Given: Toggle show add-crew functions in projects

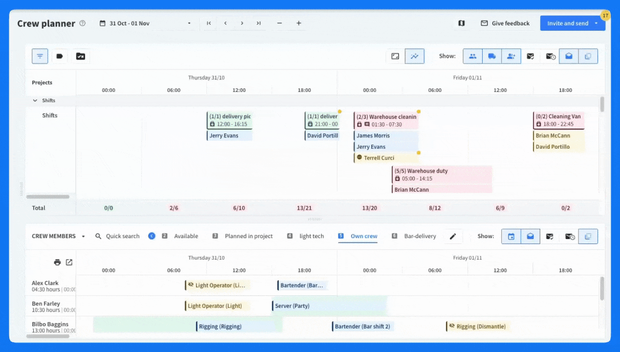Looking at the screenshot, I should pyautogui.click(x=511, y=56).
